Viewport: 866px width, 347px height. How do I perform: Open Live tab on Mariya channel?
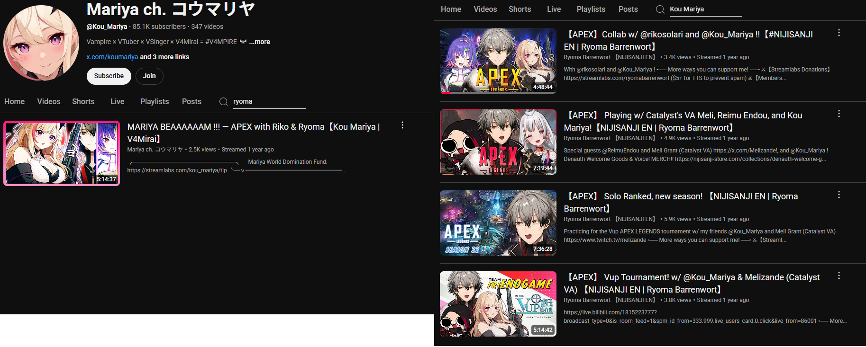(x=118, y=101)
